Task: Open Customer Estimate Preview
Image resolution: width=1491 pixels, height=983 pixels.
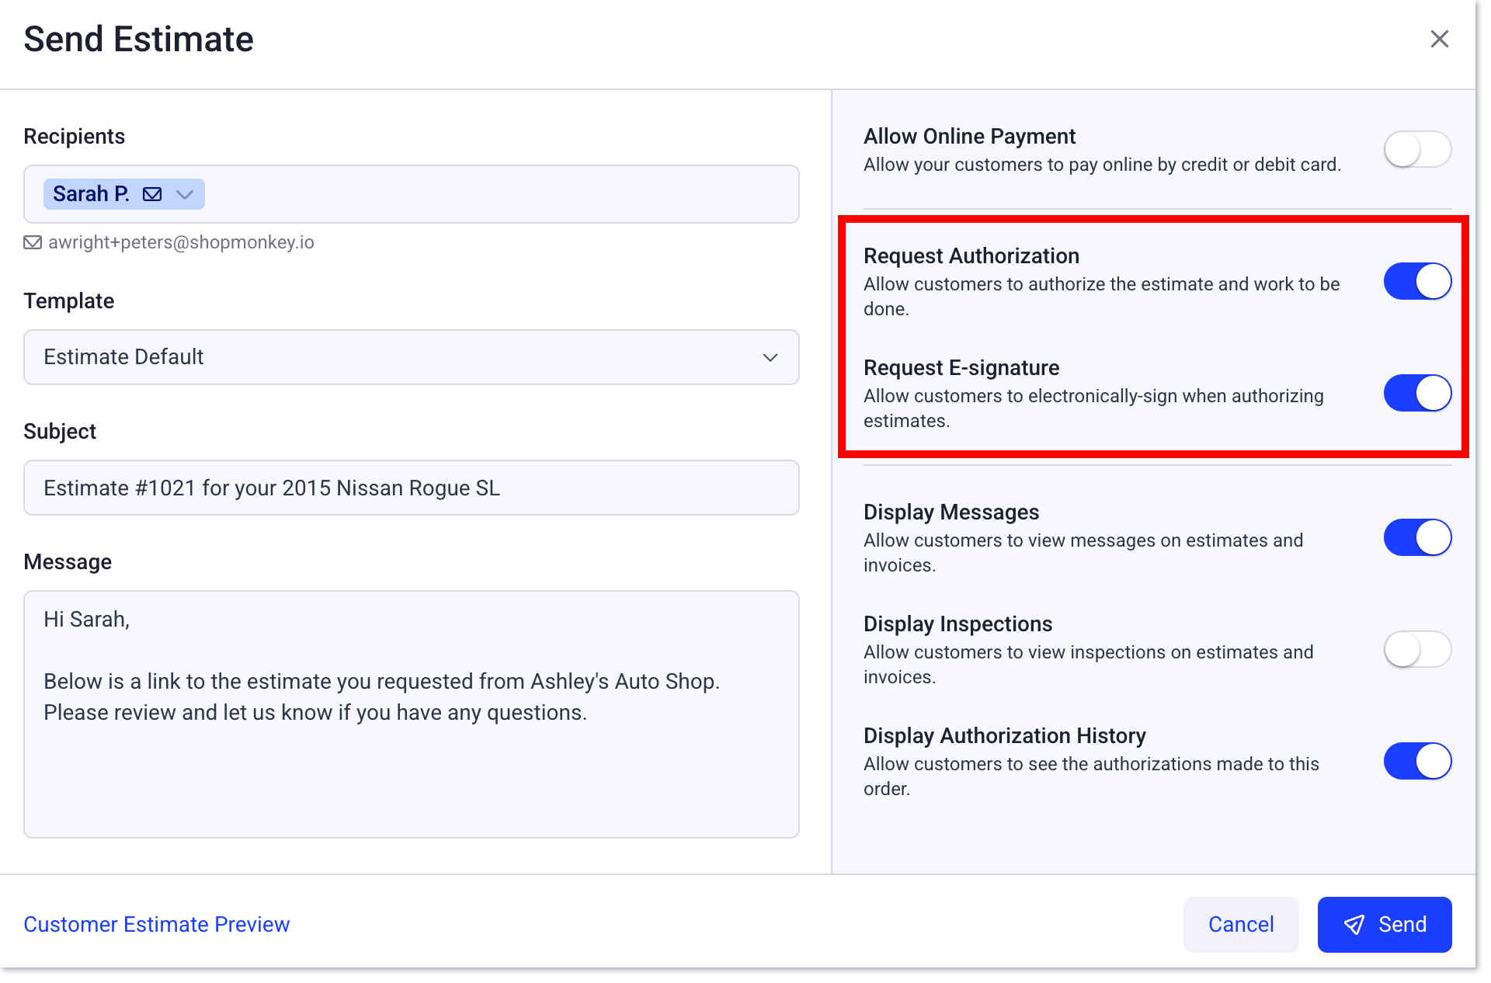Action: click(x=156, y=924)
